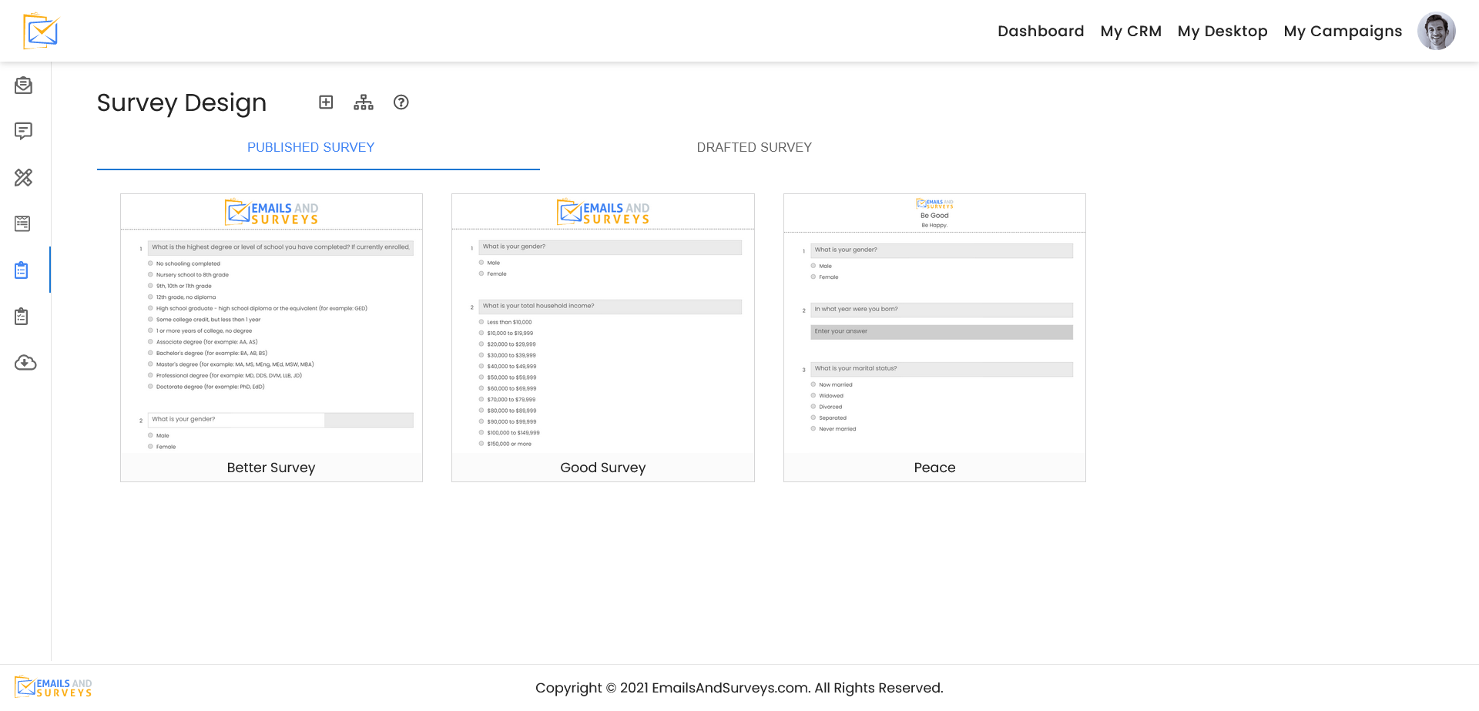1479x711 pixels.
Task: Switch to the DRAFTED SURVEY tab
Action: point(754,147)
